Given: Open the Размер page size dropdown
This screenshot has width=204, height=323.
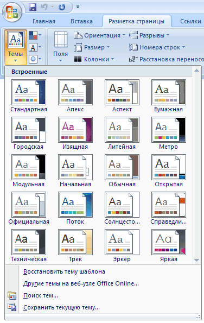Looking at the screenshot, I should [x=92, y=47].
